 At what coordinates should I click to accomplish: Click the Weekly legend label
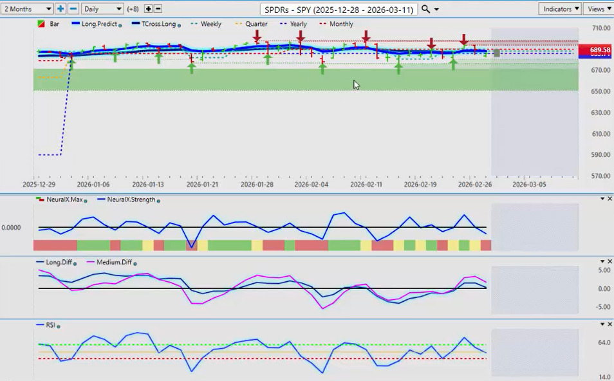click(x=210, y=24)
